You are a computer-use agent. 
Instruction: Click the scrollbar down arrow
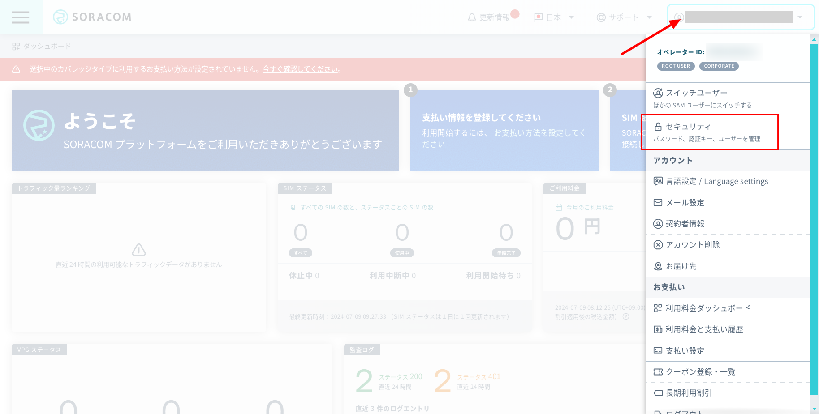coord(814,409)
